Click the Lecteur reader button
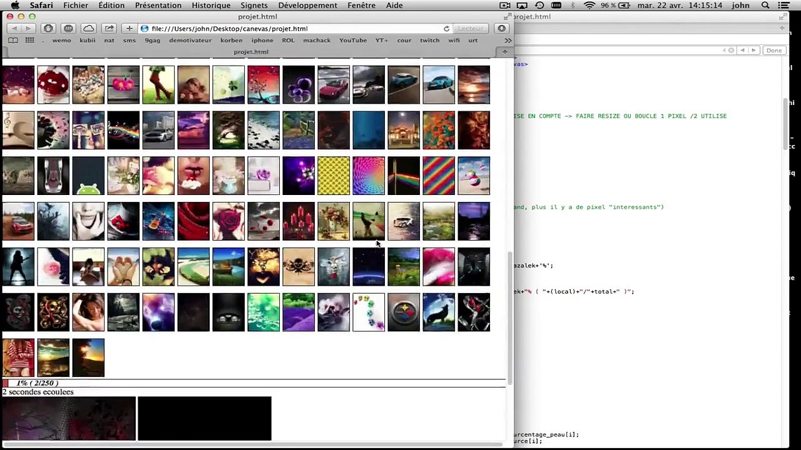Viewport: 801px width, 450px height. click(471, 29)
